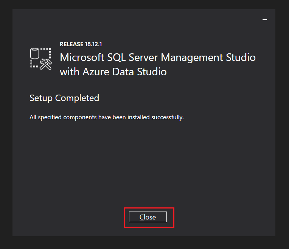
Task: Click the Close button to exit setup
Action: tap(148, 217)
